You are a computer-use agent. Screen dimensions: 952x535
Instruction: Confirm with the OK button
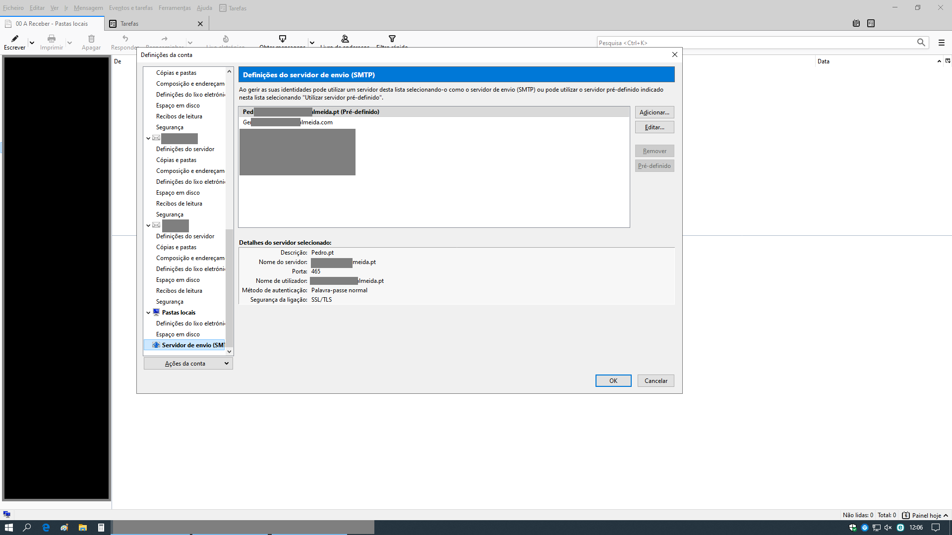pyautogui.click(x=613, y=380)
